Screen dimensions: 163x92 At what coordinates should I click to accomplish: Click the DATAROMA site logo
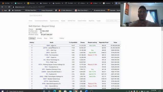click(36, 16)
